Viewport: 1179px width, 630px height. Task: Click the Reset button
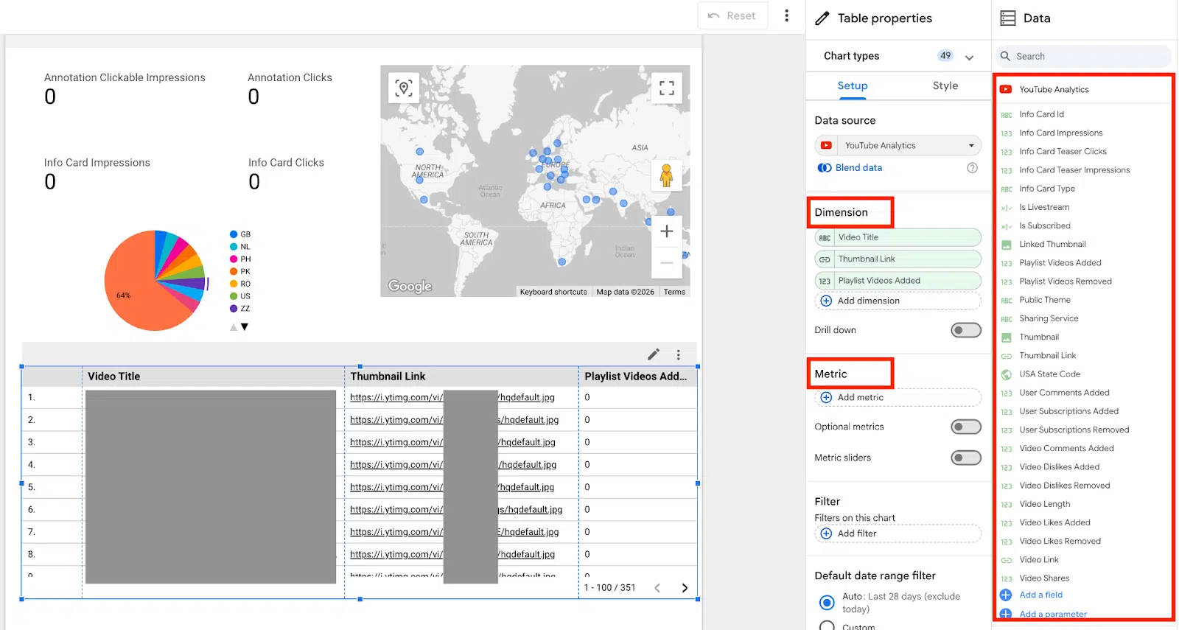[x=732, y=15]
